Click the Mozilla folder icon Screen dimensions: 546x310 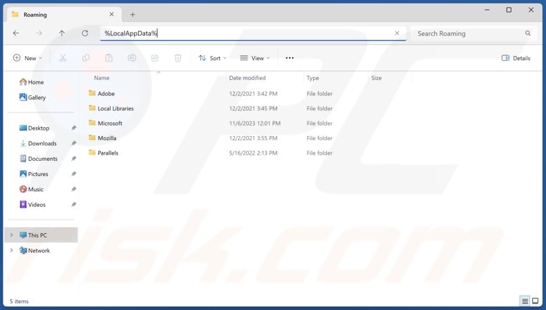pos(92,137)
